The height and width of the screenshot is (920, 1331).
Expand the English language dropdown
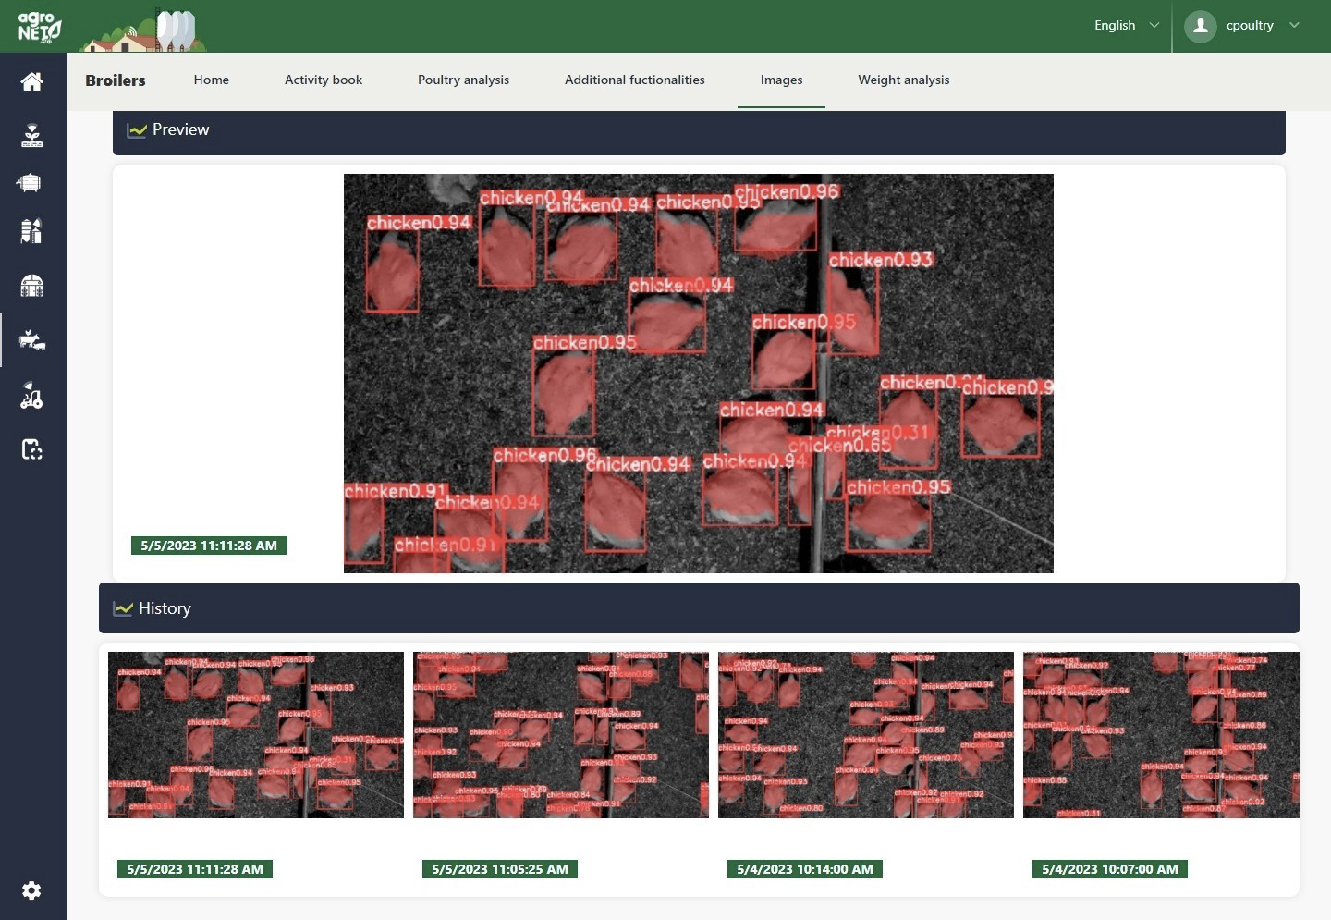click(1126, 26)
